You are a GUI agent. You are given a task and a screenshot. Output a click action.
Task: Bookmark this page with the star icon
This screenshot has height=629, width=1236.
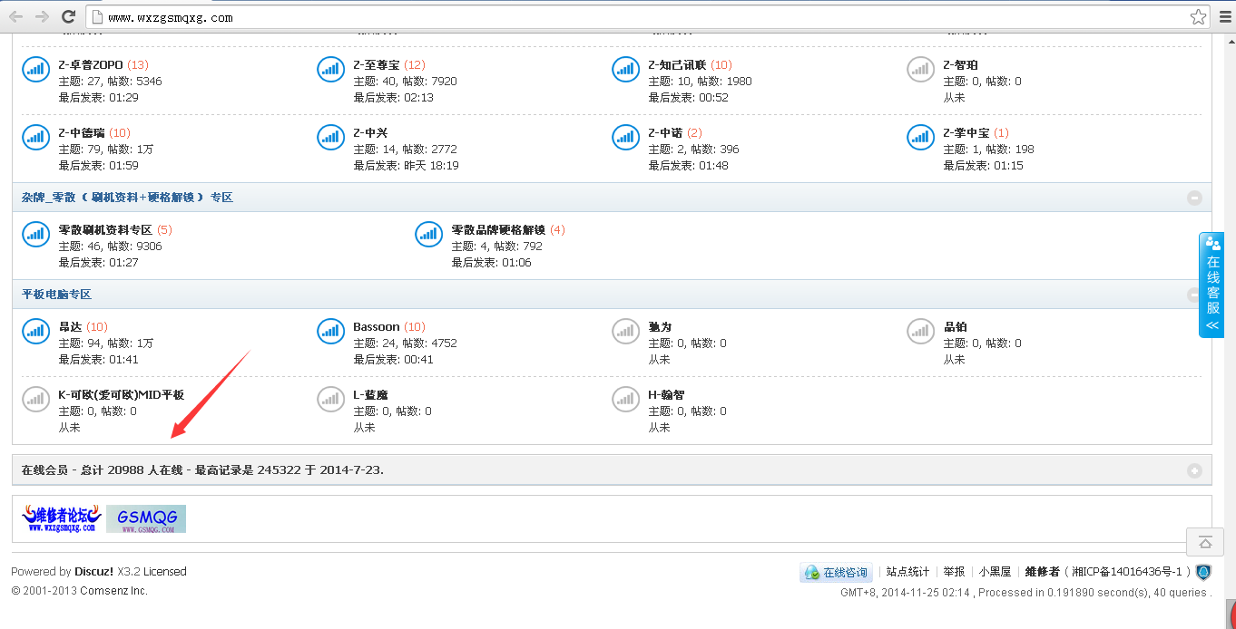pyautogui.click(x=1198, y=17)
